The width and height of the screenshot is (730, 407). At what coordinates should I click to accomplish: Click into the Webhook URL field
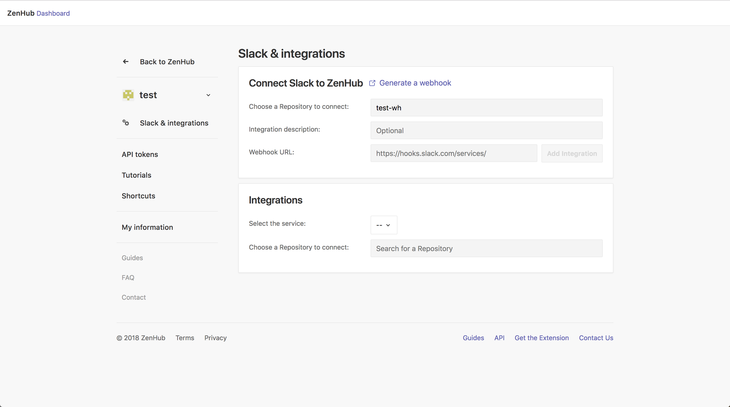pos(453,153)
